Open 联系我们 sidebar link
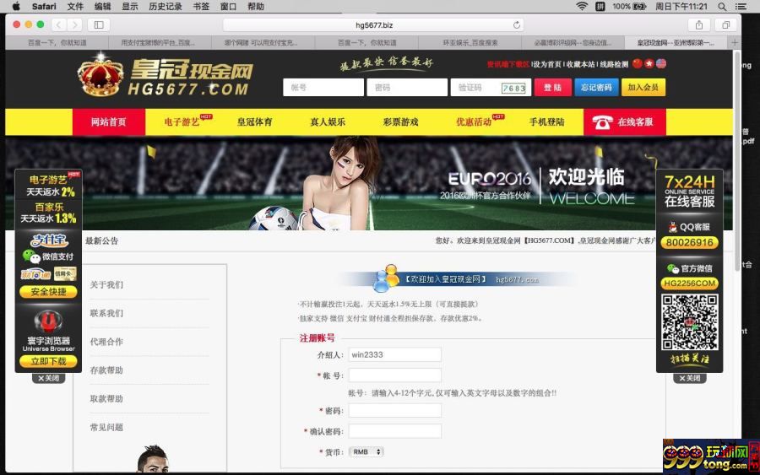 tap(106, 313)
